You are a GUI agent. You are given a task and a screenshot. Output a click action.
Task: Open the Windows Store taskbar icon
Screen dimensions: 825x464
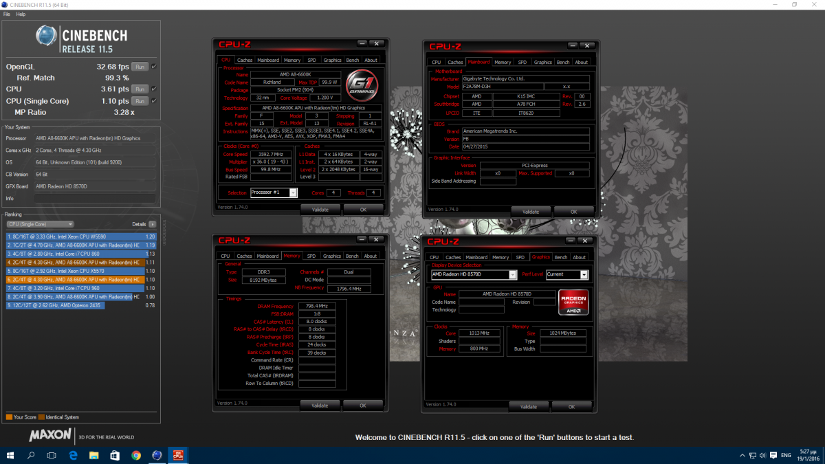[x=115, y=455]
